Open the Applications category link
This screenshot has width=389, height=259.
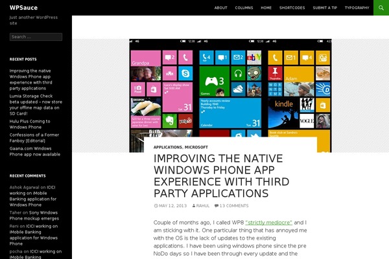(x=168, y=147)
